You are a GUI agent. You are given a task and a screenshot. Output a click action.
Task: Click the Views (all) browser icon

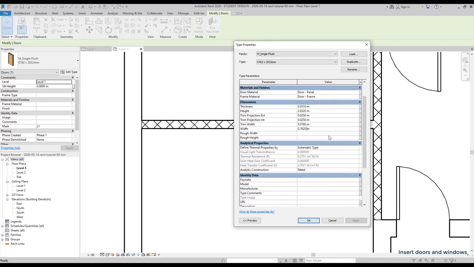(7, 159)
